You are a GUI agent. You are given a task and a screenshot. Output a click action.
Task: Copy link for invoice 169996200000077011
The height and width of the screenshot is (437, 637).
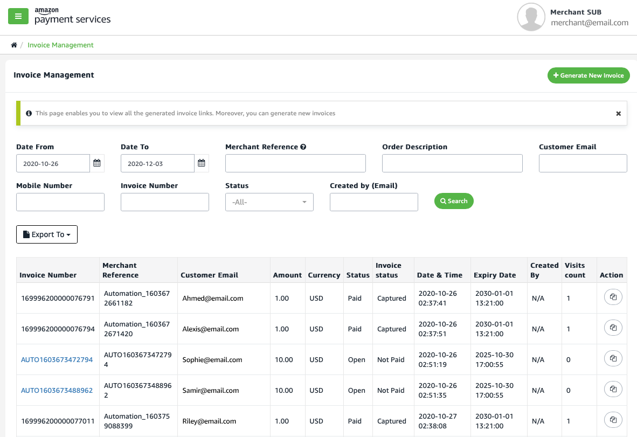(x=613, y=419)
